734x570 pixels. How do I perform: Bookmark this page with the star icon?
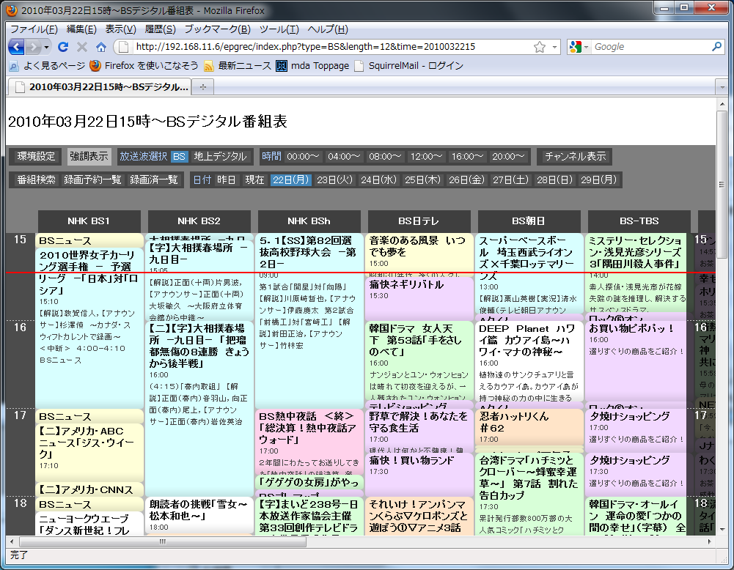pos(540,47)
